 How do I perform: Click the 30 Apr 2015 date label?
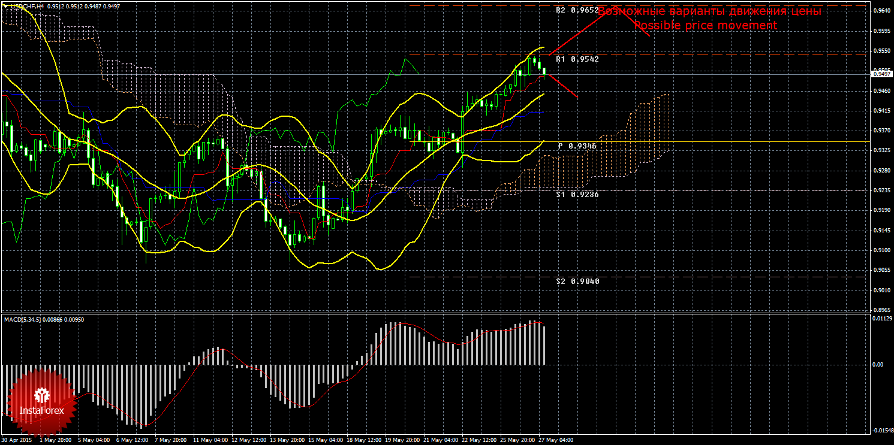pos(17,440)
